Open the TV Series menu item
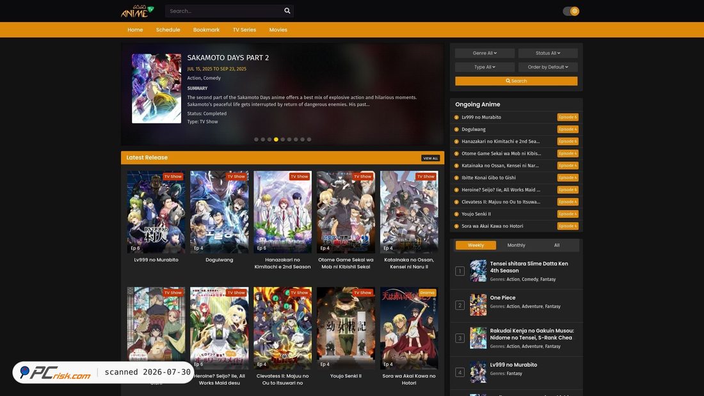Image resolution: width=704 pixels, height=396 pixels. (244, 29)
